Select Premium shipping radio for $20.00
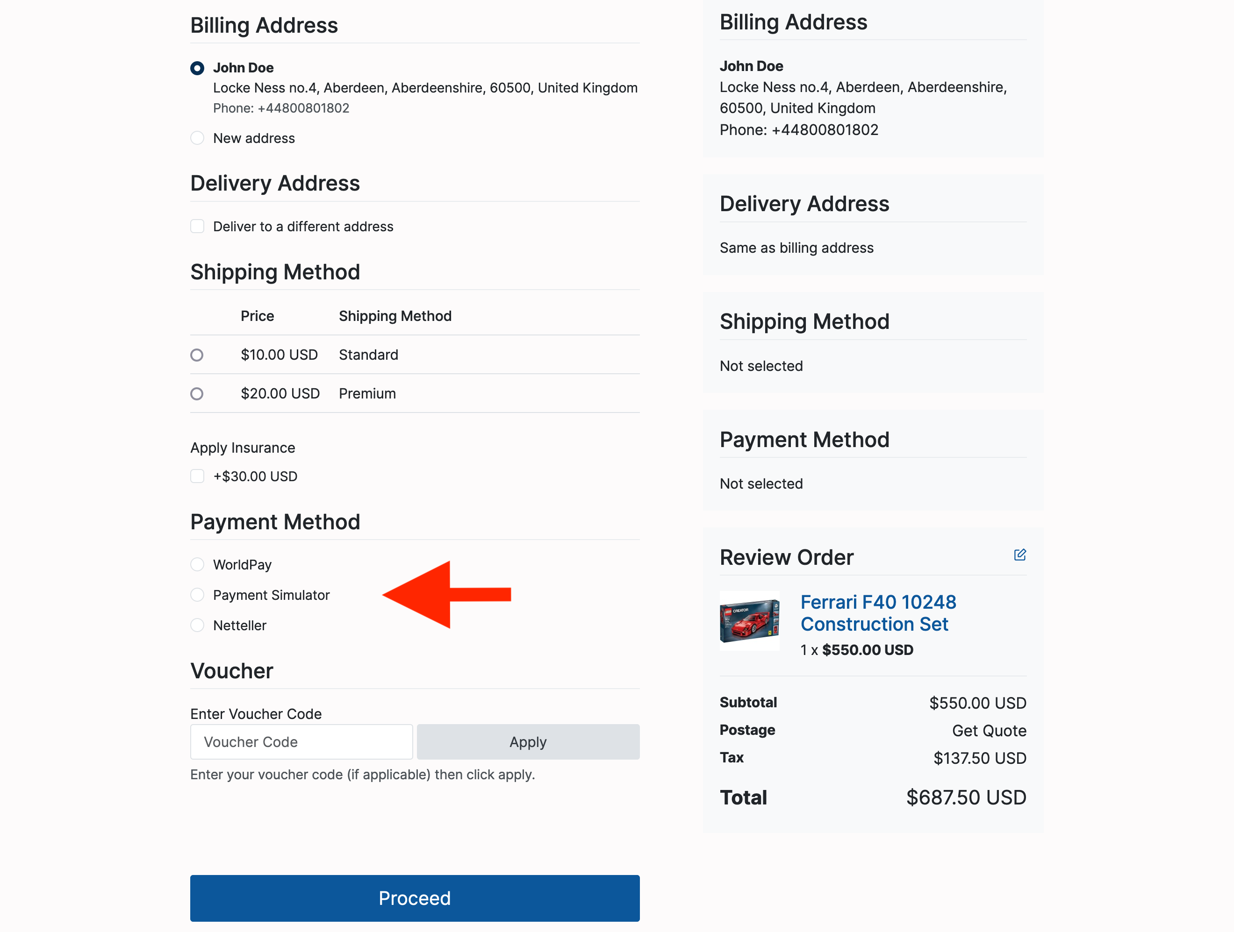This screenshot has width=1234, height=932. 197,394
